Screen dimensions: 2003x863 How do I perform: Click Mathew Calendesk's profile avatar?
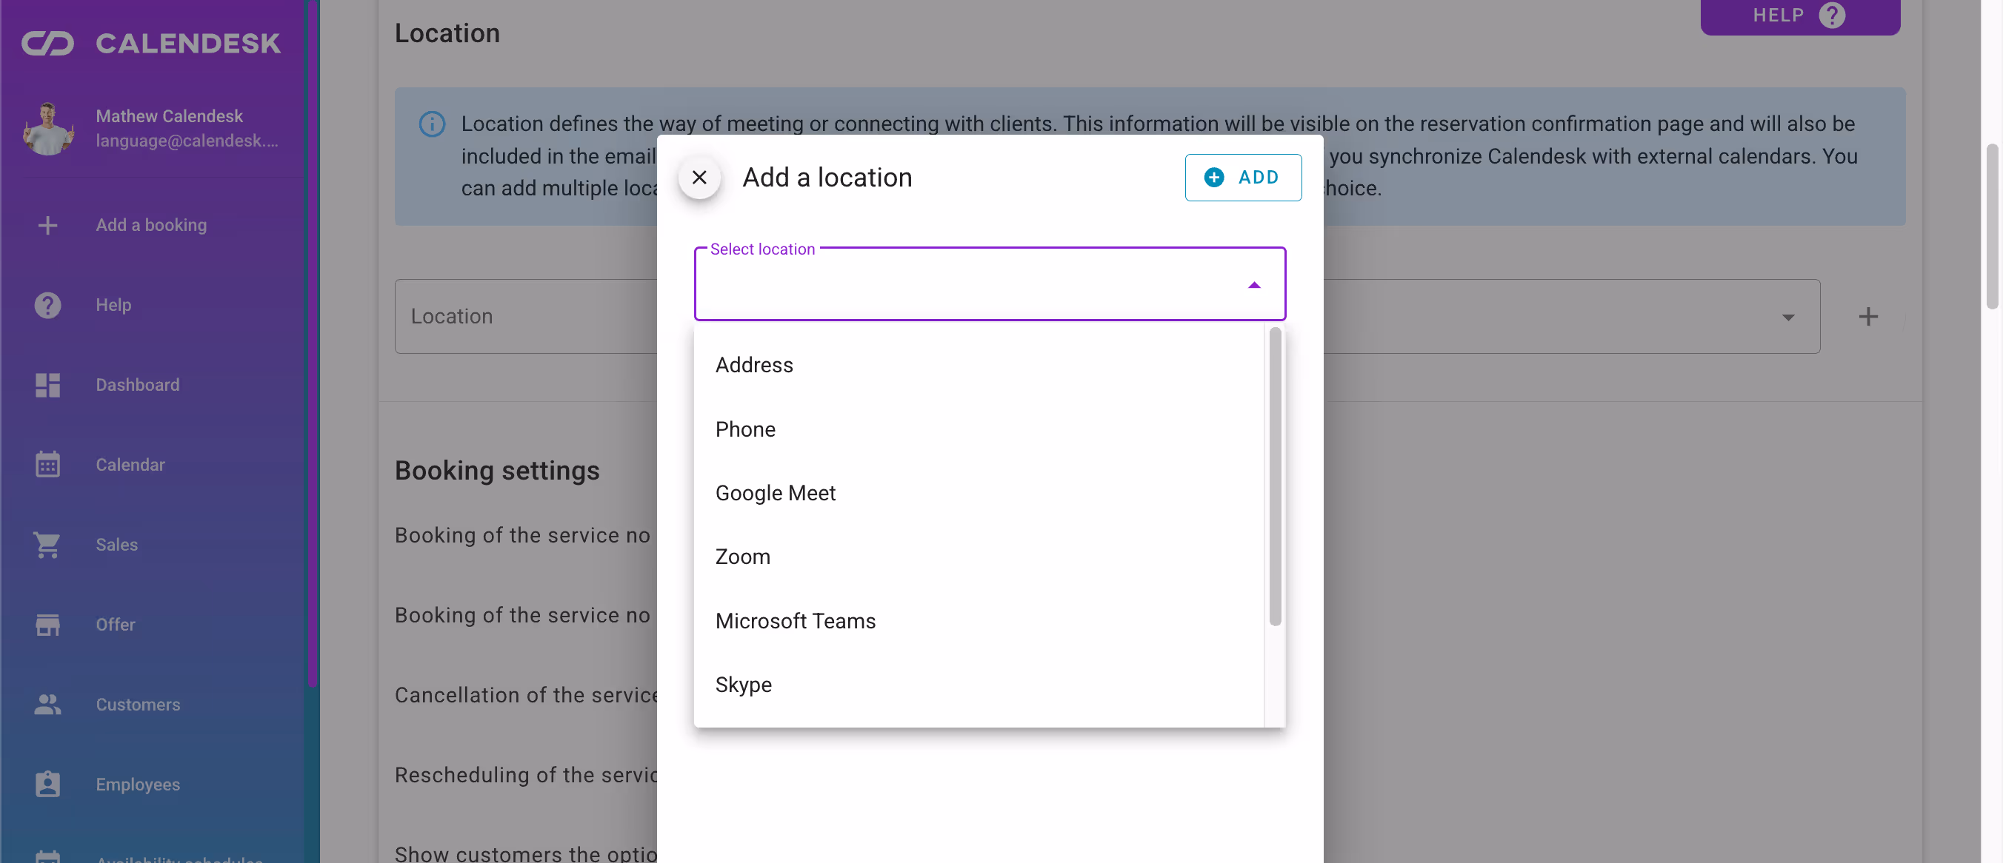click(x=47, y=128)
